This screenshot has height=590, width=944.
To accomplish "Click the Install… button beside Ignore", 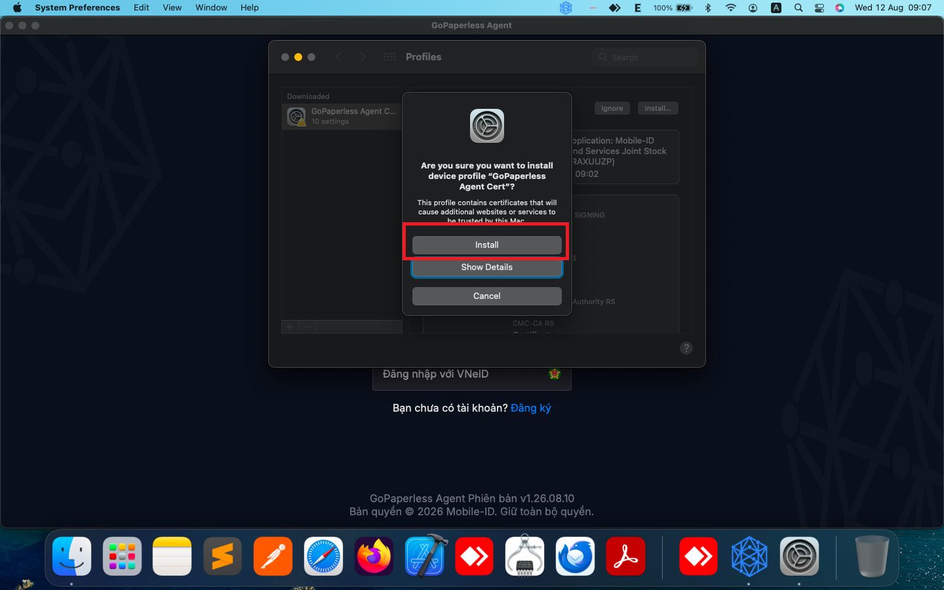I will [x=658, y=108].
